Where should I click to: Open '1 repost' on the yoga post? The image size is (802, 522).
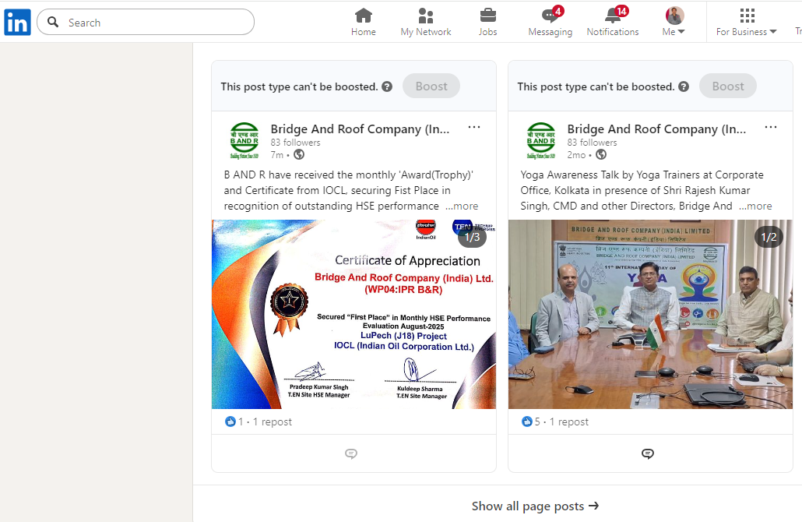point(568,421)
